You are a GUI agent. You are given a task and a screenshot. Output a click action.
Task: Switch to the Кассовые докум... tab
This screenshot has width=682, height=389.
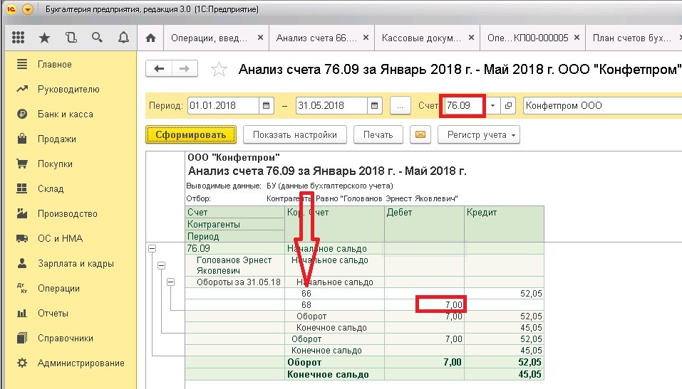[x=421, y=38]
